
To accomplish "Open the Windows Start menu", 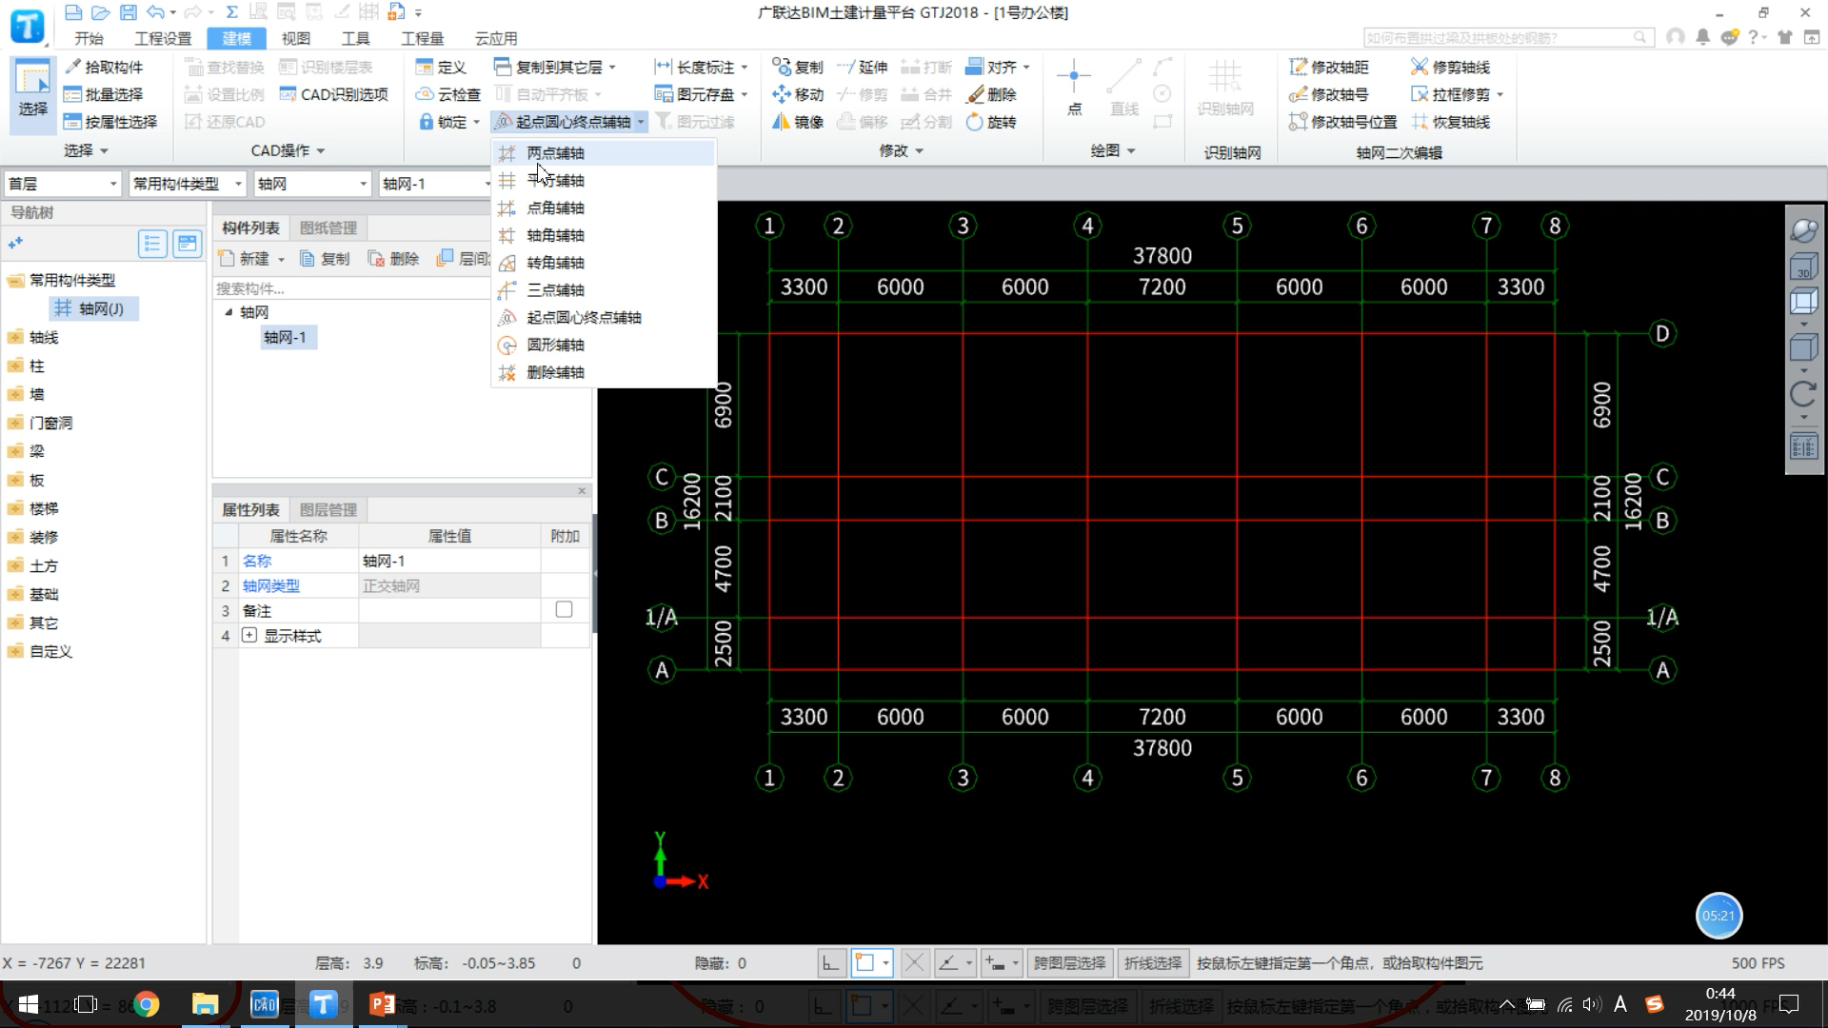I will (28, 1004).
